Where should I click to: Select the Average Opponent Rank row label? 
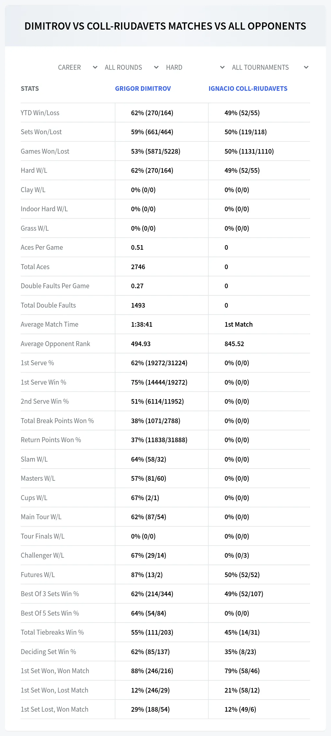click(x=55, y=344)
